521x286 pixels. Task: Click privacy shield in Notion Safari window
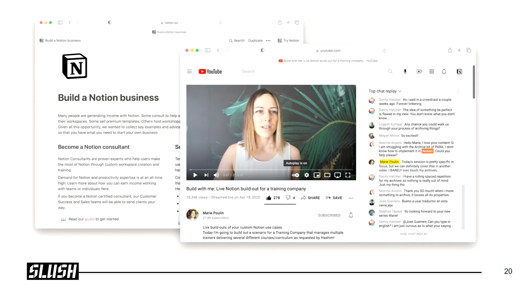tap(110, 23)
